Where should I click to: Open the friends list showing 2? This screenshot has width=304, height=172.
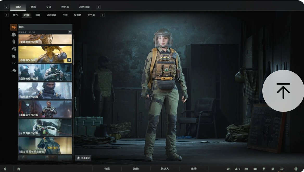coord(237,169)
